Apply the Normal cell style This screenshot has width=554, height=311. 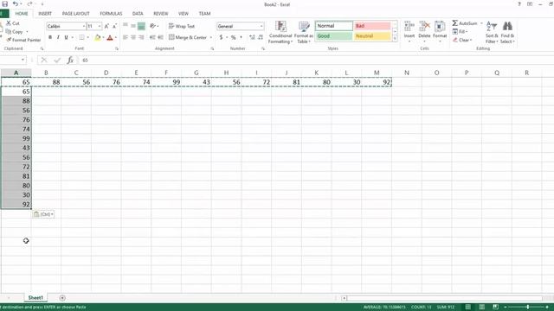pyautogui.click(x=334, y=26)
